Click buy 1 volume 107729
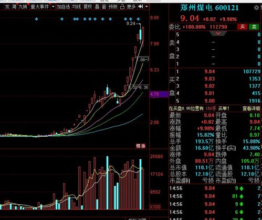Viewport: 262px width, 220px height. [x=252, y=71]
